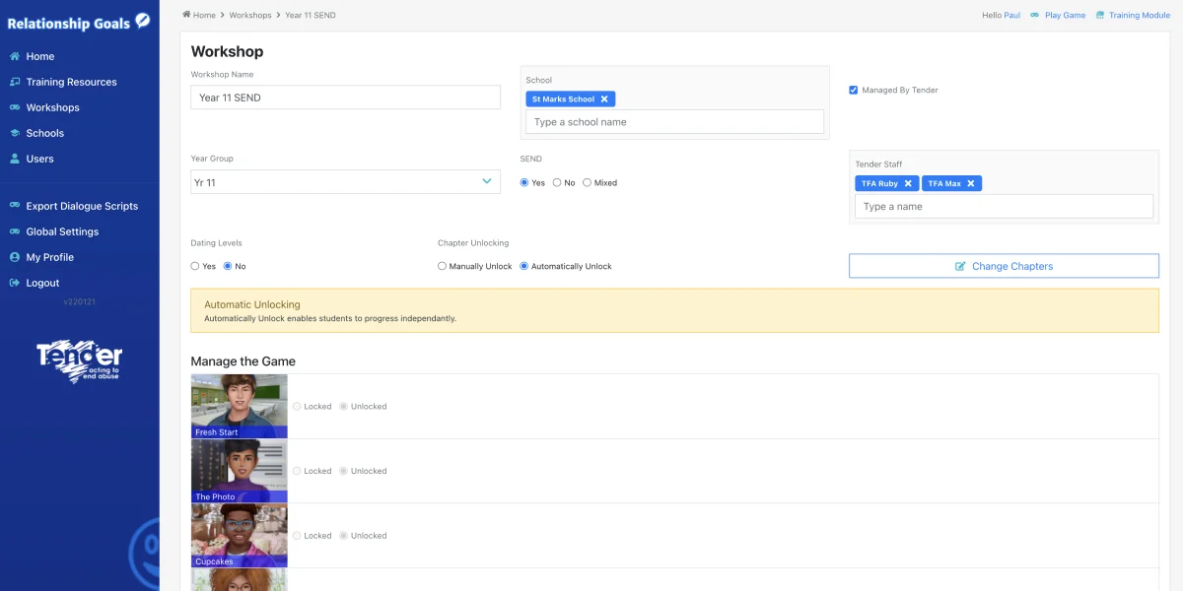Choose Manually Unlock for Chapter Unlocking
Viewport: 1183px width, 591px height.
pyautogui.click(x=443, y=265)
